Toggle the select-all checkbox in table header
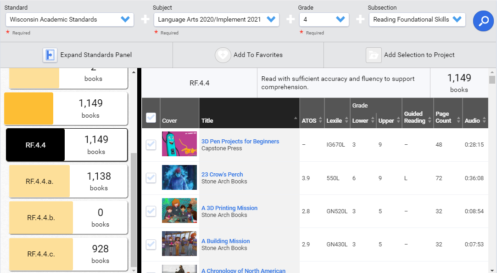The width and height of the screenshot is (497, 273). click(x=151, y=118)
